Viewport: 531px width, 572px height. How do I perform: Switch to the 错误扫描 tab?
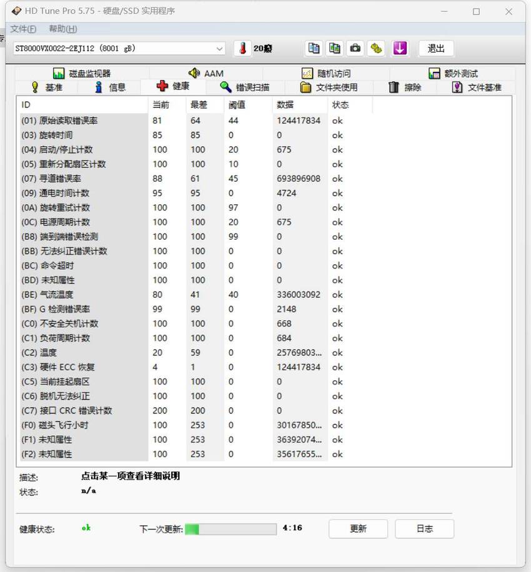(245, 87)
